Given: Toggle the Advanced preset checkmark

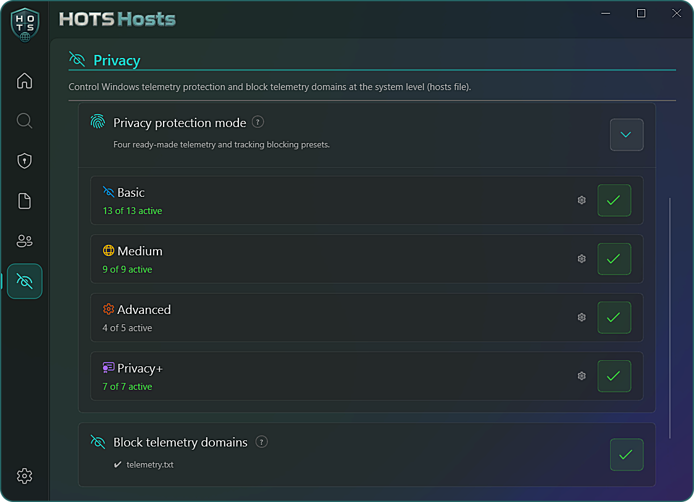Looking at the screenshot, I should pyautogui.click(x=614, y=317).
